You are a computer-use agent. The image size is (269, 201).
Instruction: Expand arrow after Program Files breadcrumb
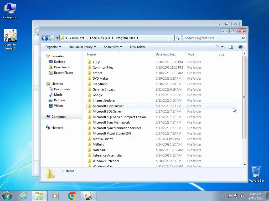click(138, 38)
